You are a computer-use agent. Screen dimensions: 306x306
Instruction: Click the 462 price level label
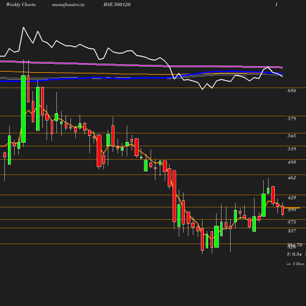(x=291, y=177)
